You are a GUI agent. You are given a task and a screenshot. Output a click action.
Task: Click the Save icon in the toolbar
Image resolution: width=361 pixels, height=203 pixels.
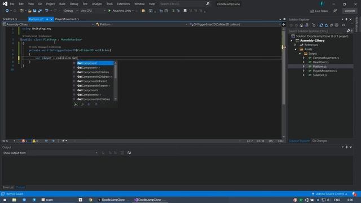[x=34, y=11]
